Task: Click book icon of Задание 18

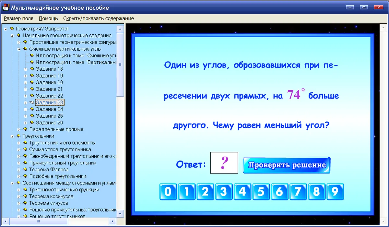Action: (32, 69)
